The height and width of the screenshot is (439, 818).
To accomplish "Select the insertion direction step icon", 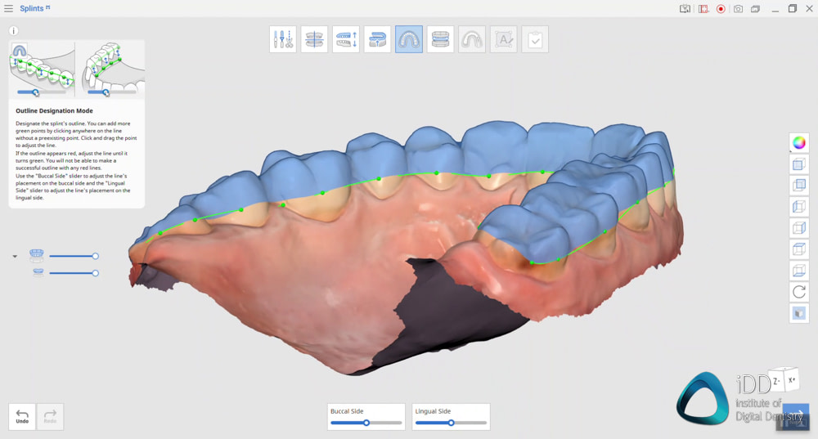I will pos(377,39).
